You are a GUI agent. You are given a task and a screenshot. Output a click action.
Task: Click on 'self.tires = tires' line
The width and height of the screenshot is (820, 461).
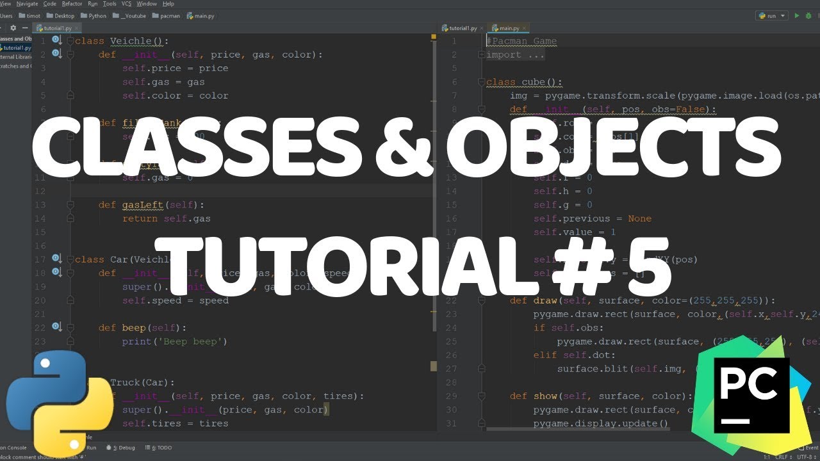[x=176, y=423]
